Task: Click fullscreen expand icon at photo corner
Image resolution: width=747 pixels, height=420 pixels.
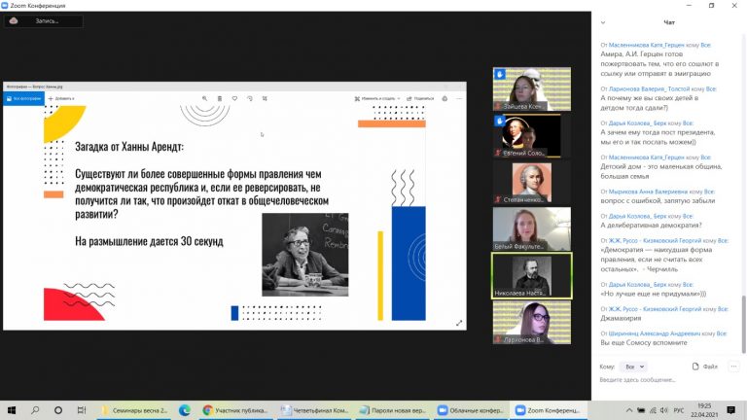Action: tap(459, 323)
